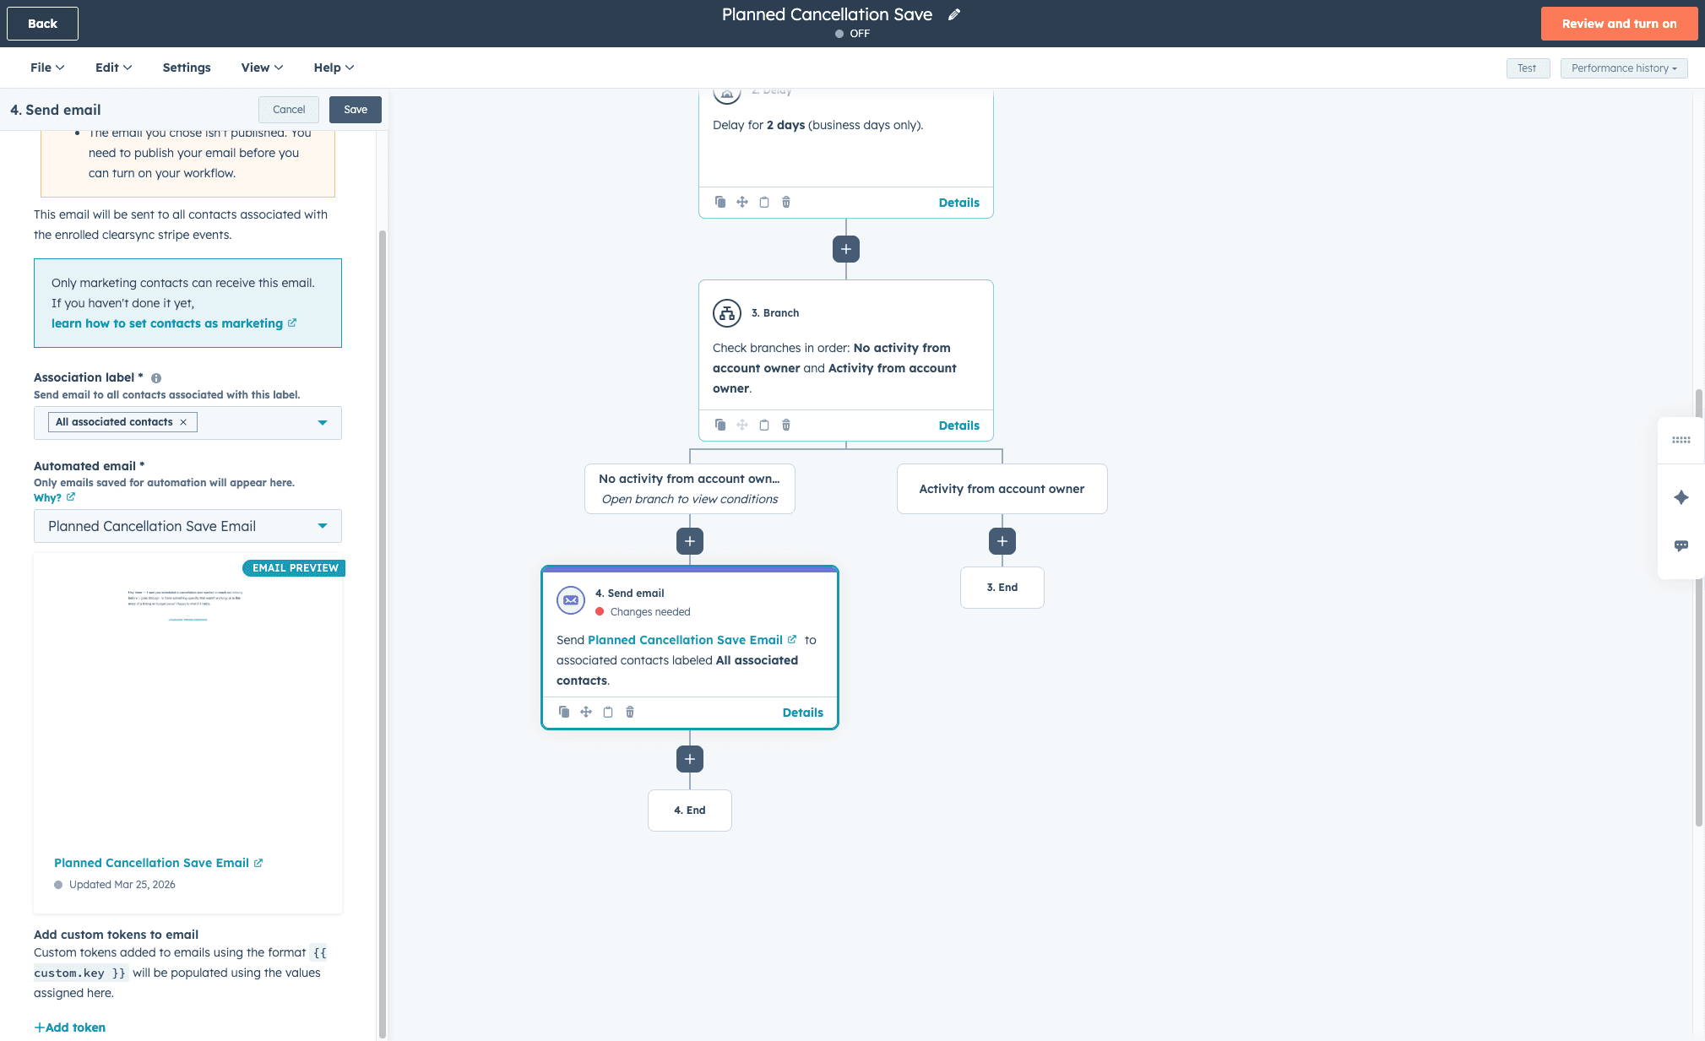
Task: Click the trash icon on Send email card
Action: coord(630,712)
